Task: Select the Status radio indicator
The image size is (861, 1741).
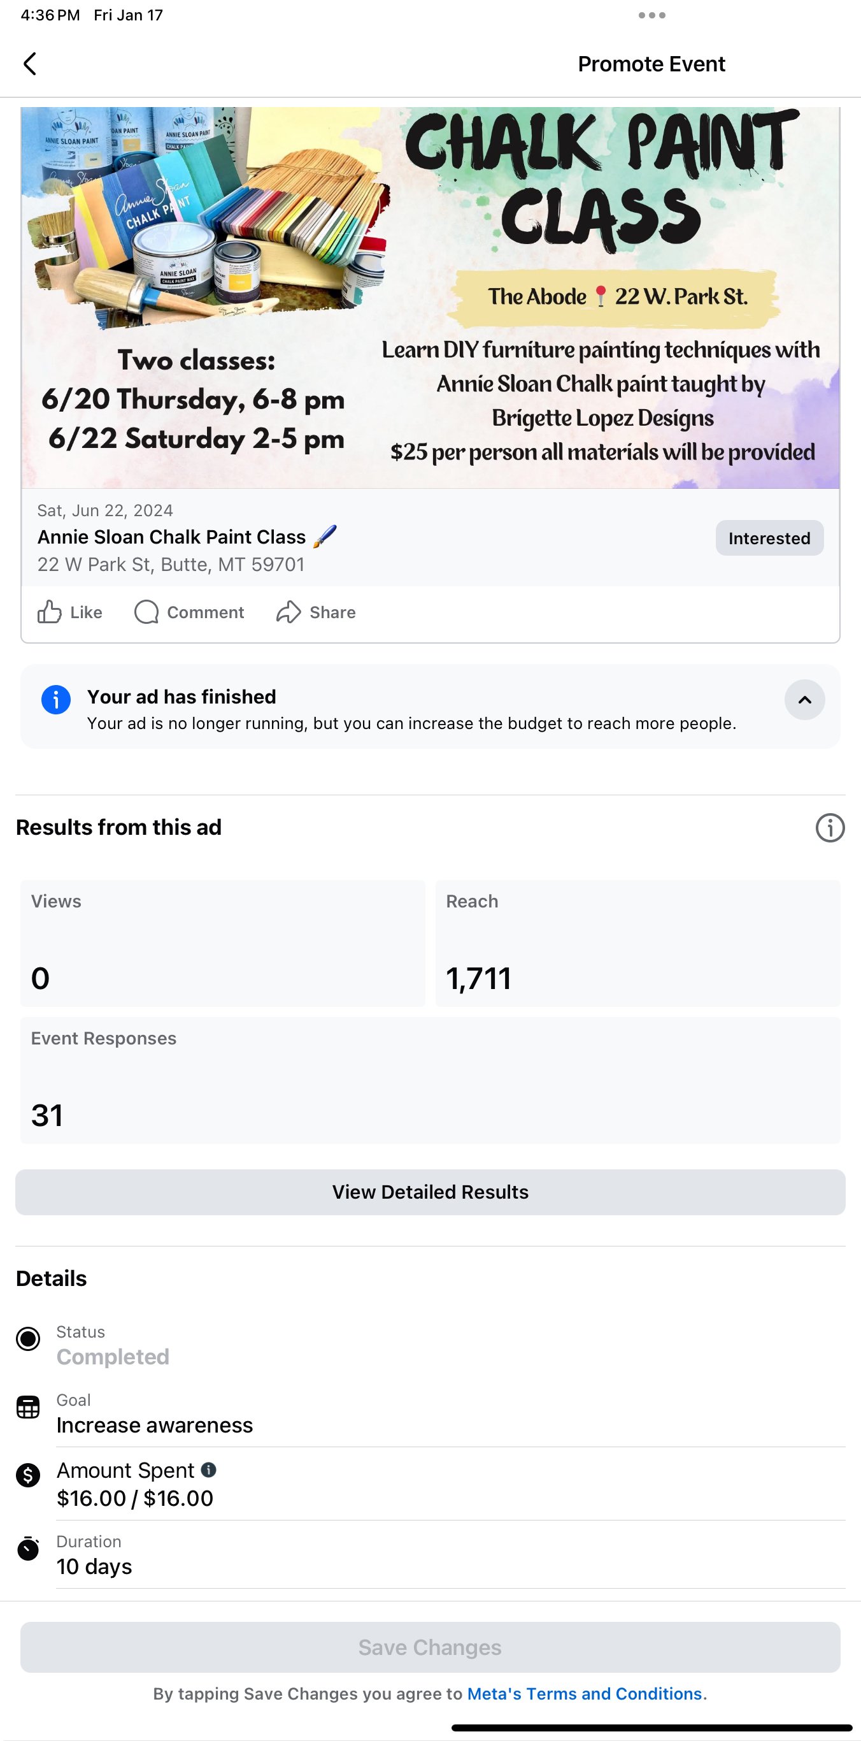Action: pos(27,1338)
